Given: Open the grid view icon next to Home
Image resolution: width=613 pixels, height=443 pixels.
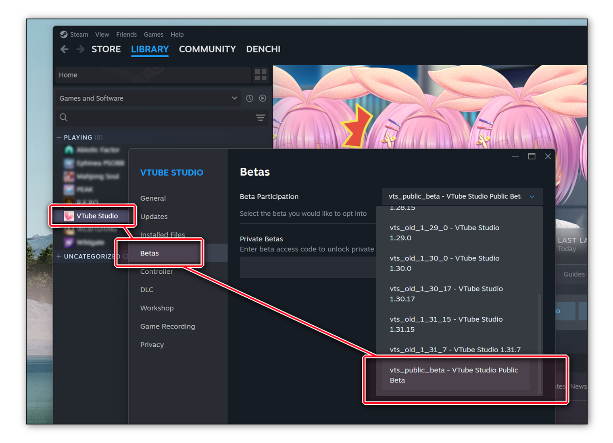Looking at the screenshot, I should coord(261,75).
